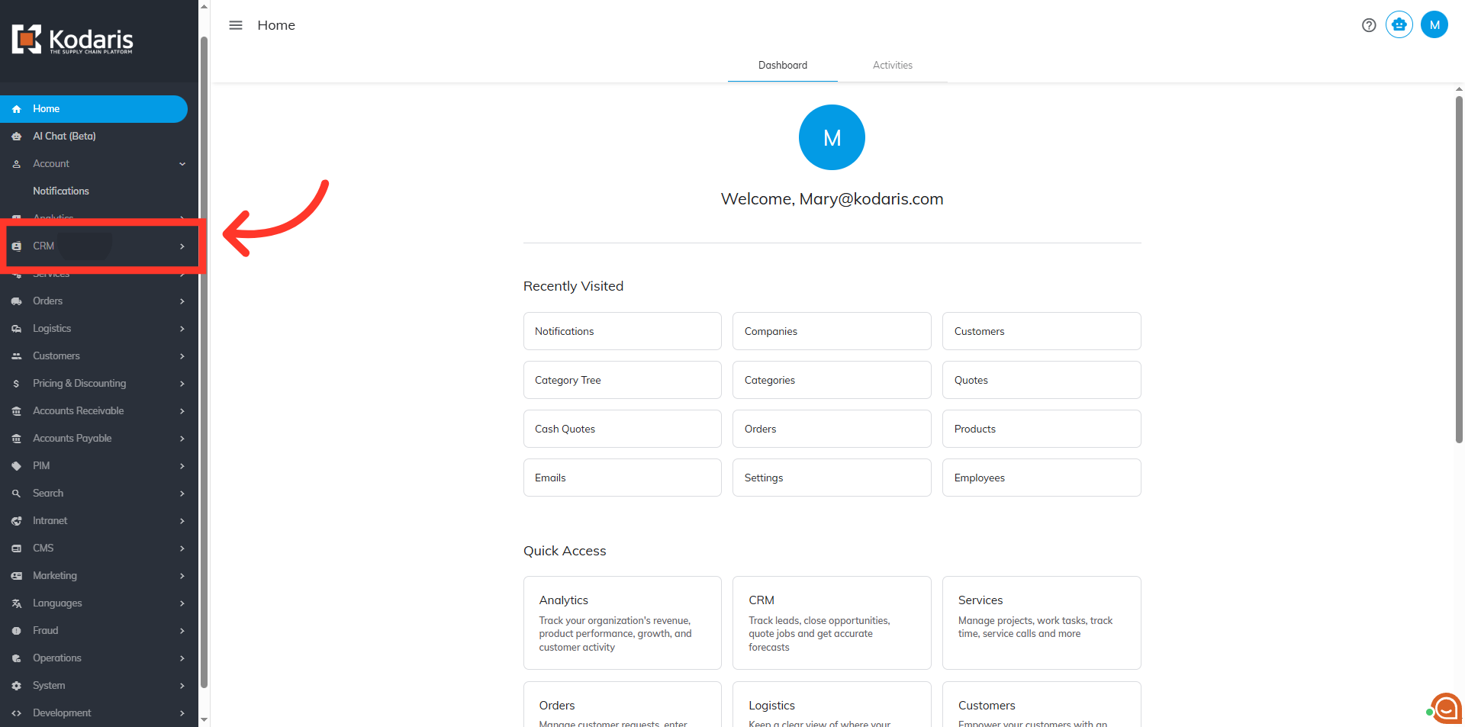Viewport: 1465px width, 727px height.
Task: Expand the PIM chevron
Action: [182, 466]
